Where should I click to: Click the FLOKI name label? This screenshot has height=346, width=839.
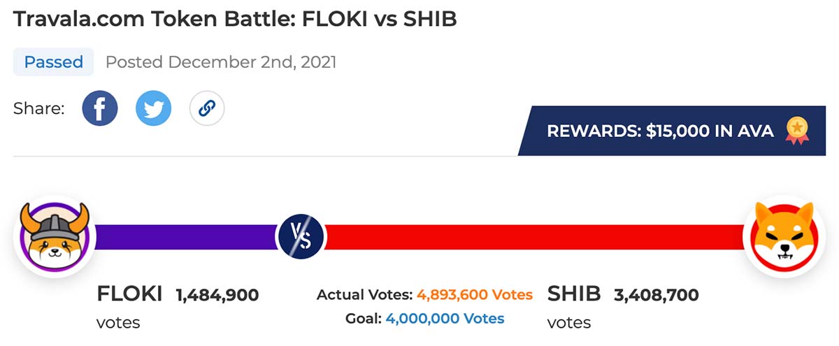[129, 294]
